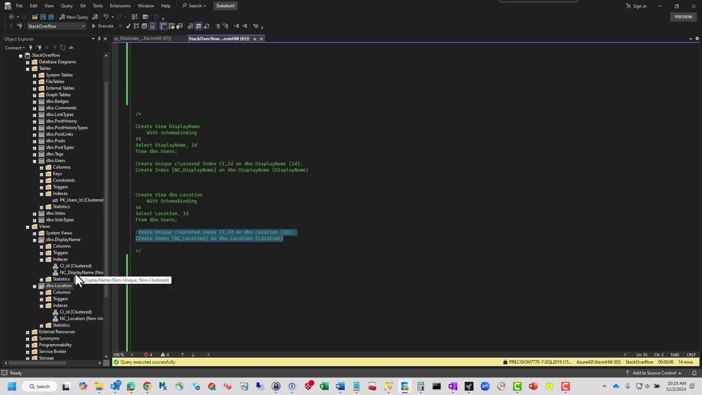The width and height of the screenshot is (702, 395).
Task: Open the File menu
Action: click(x=19, y=5)
